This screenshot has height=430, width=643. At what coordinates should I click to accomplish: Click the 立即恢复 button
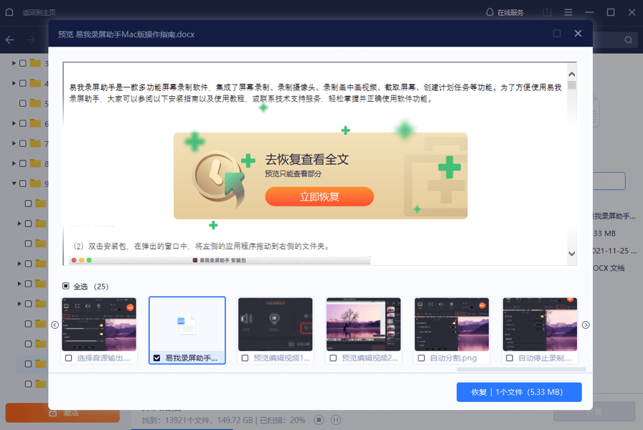coord(319,196)
